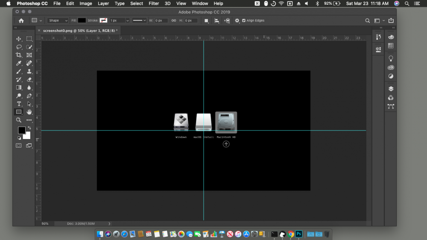This screenshot has height=240, width=427.
Task: Open the Share image button
Action: click(391, 20)
